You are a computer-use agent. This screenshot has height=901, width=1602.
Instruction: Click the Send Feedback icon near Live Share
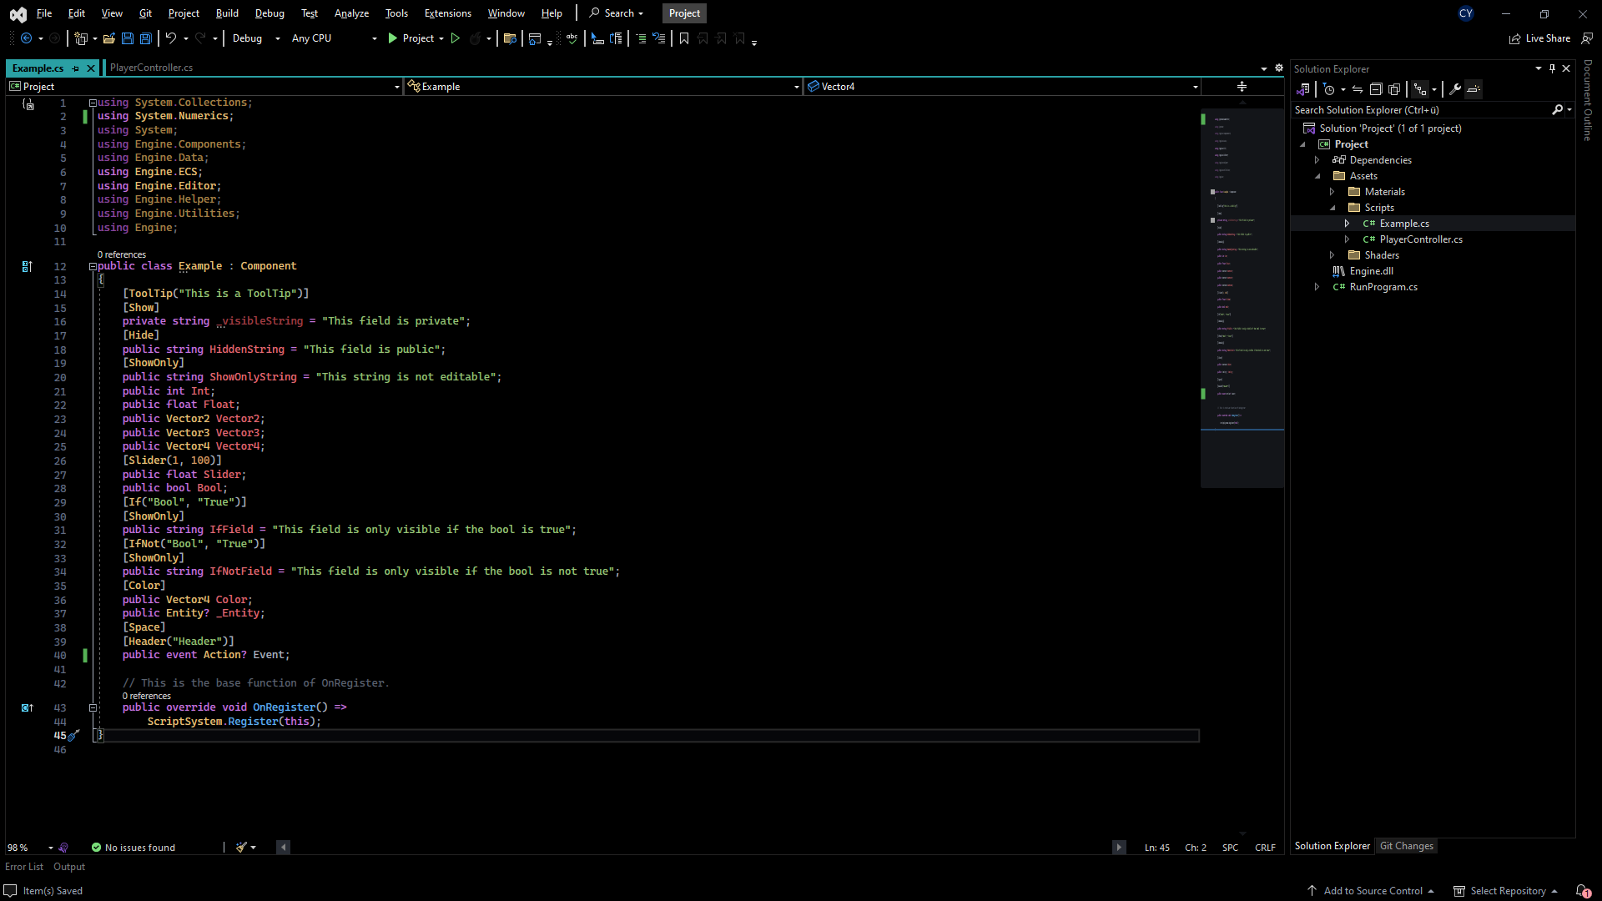[1587, 38]
